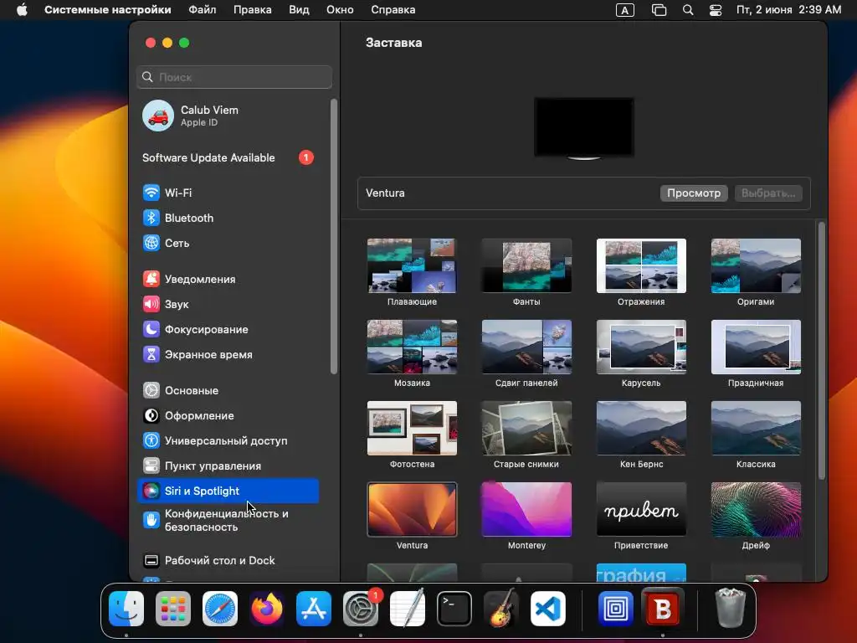Open Calub Viem Apple ID account

(x=228, y=116)
